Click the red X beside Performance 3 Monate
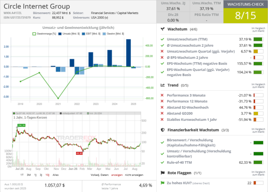The height and width of the screenshot is (192, 268). (162, 95)
